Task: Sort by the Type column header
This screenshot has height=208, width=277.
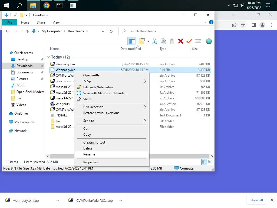Action: click(x=163, y=49)
